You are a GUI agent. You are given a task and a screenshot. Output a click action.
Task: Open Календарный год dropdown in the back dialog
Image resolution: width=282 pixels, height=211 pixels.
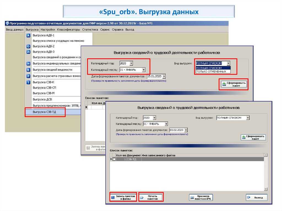131,64
